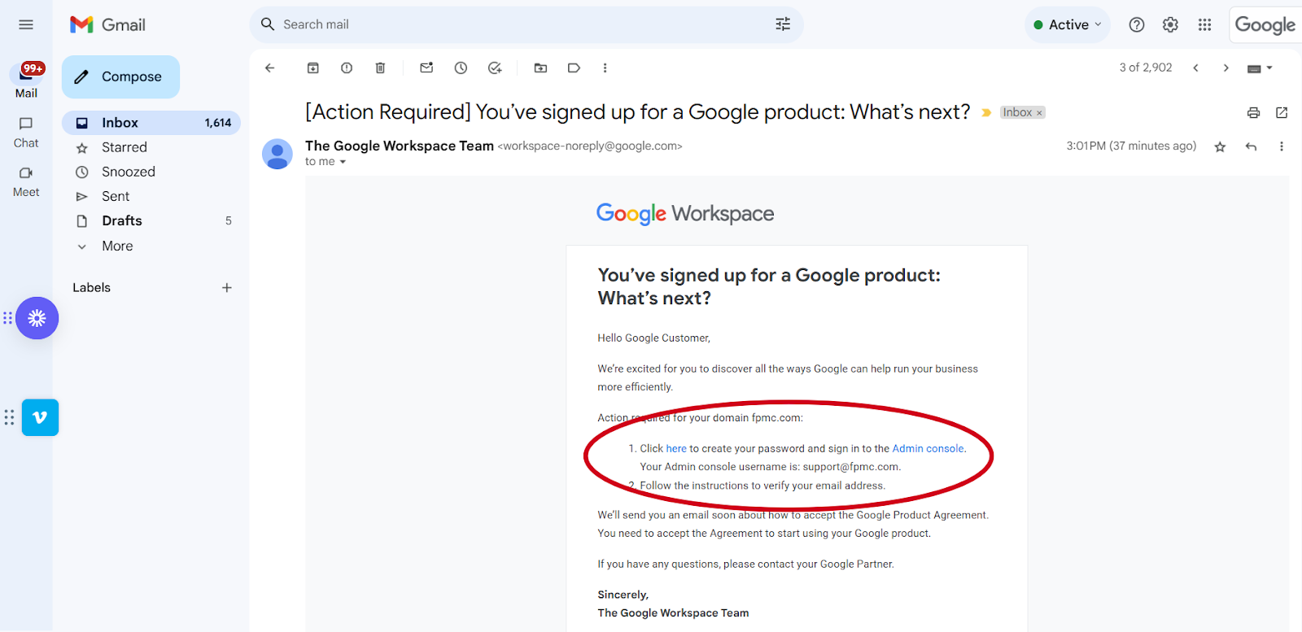
Task: Open Mail section in left rail
Action: (x=26, y=79)
